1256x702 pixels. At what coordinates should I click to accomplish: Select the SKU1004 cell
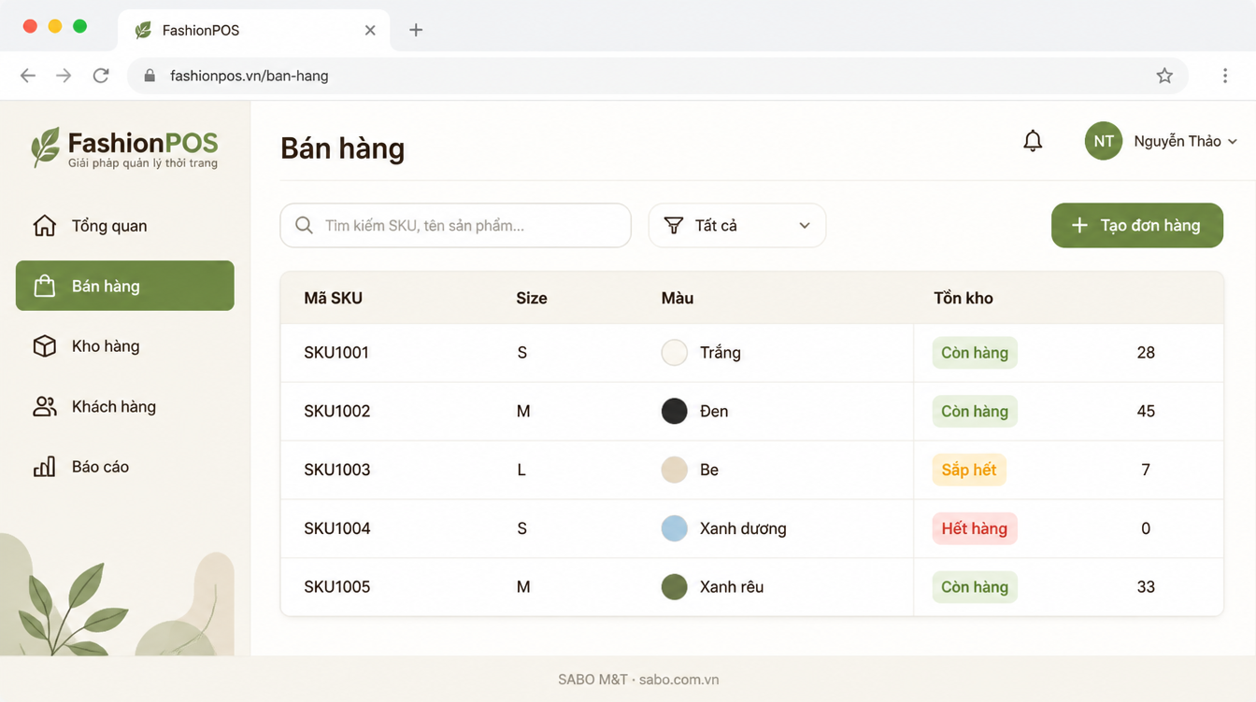[337, 528]
